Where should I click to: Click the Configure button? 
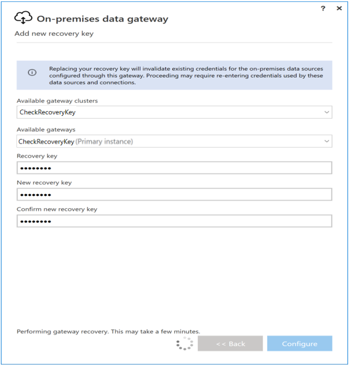point(300,344)
